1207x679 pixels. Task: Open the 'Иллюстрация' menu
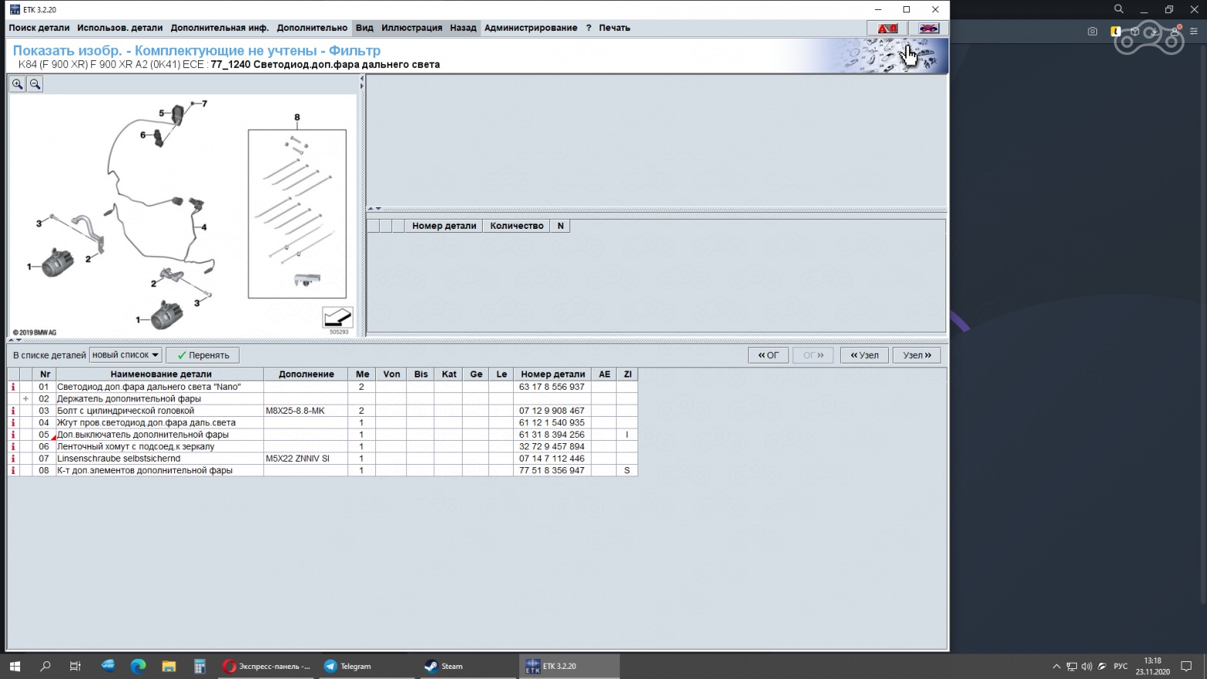(412, 28)
